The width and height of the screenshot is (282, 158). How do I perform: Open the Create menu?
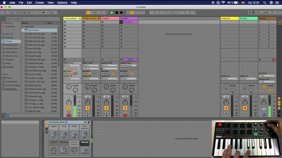(x=40, y=3)
